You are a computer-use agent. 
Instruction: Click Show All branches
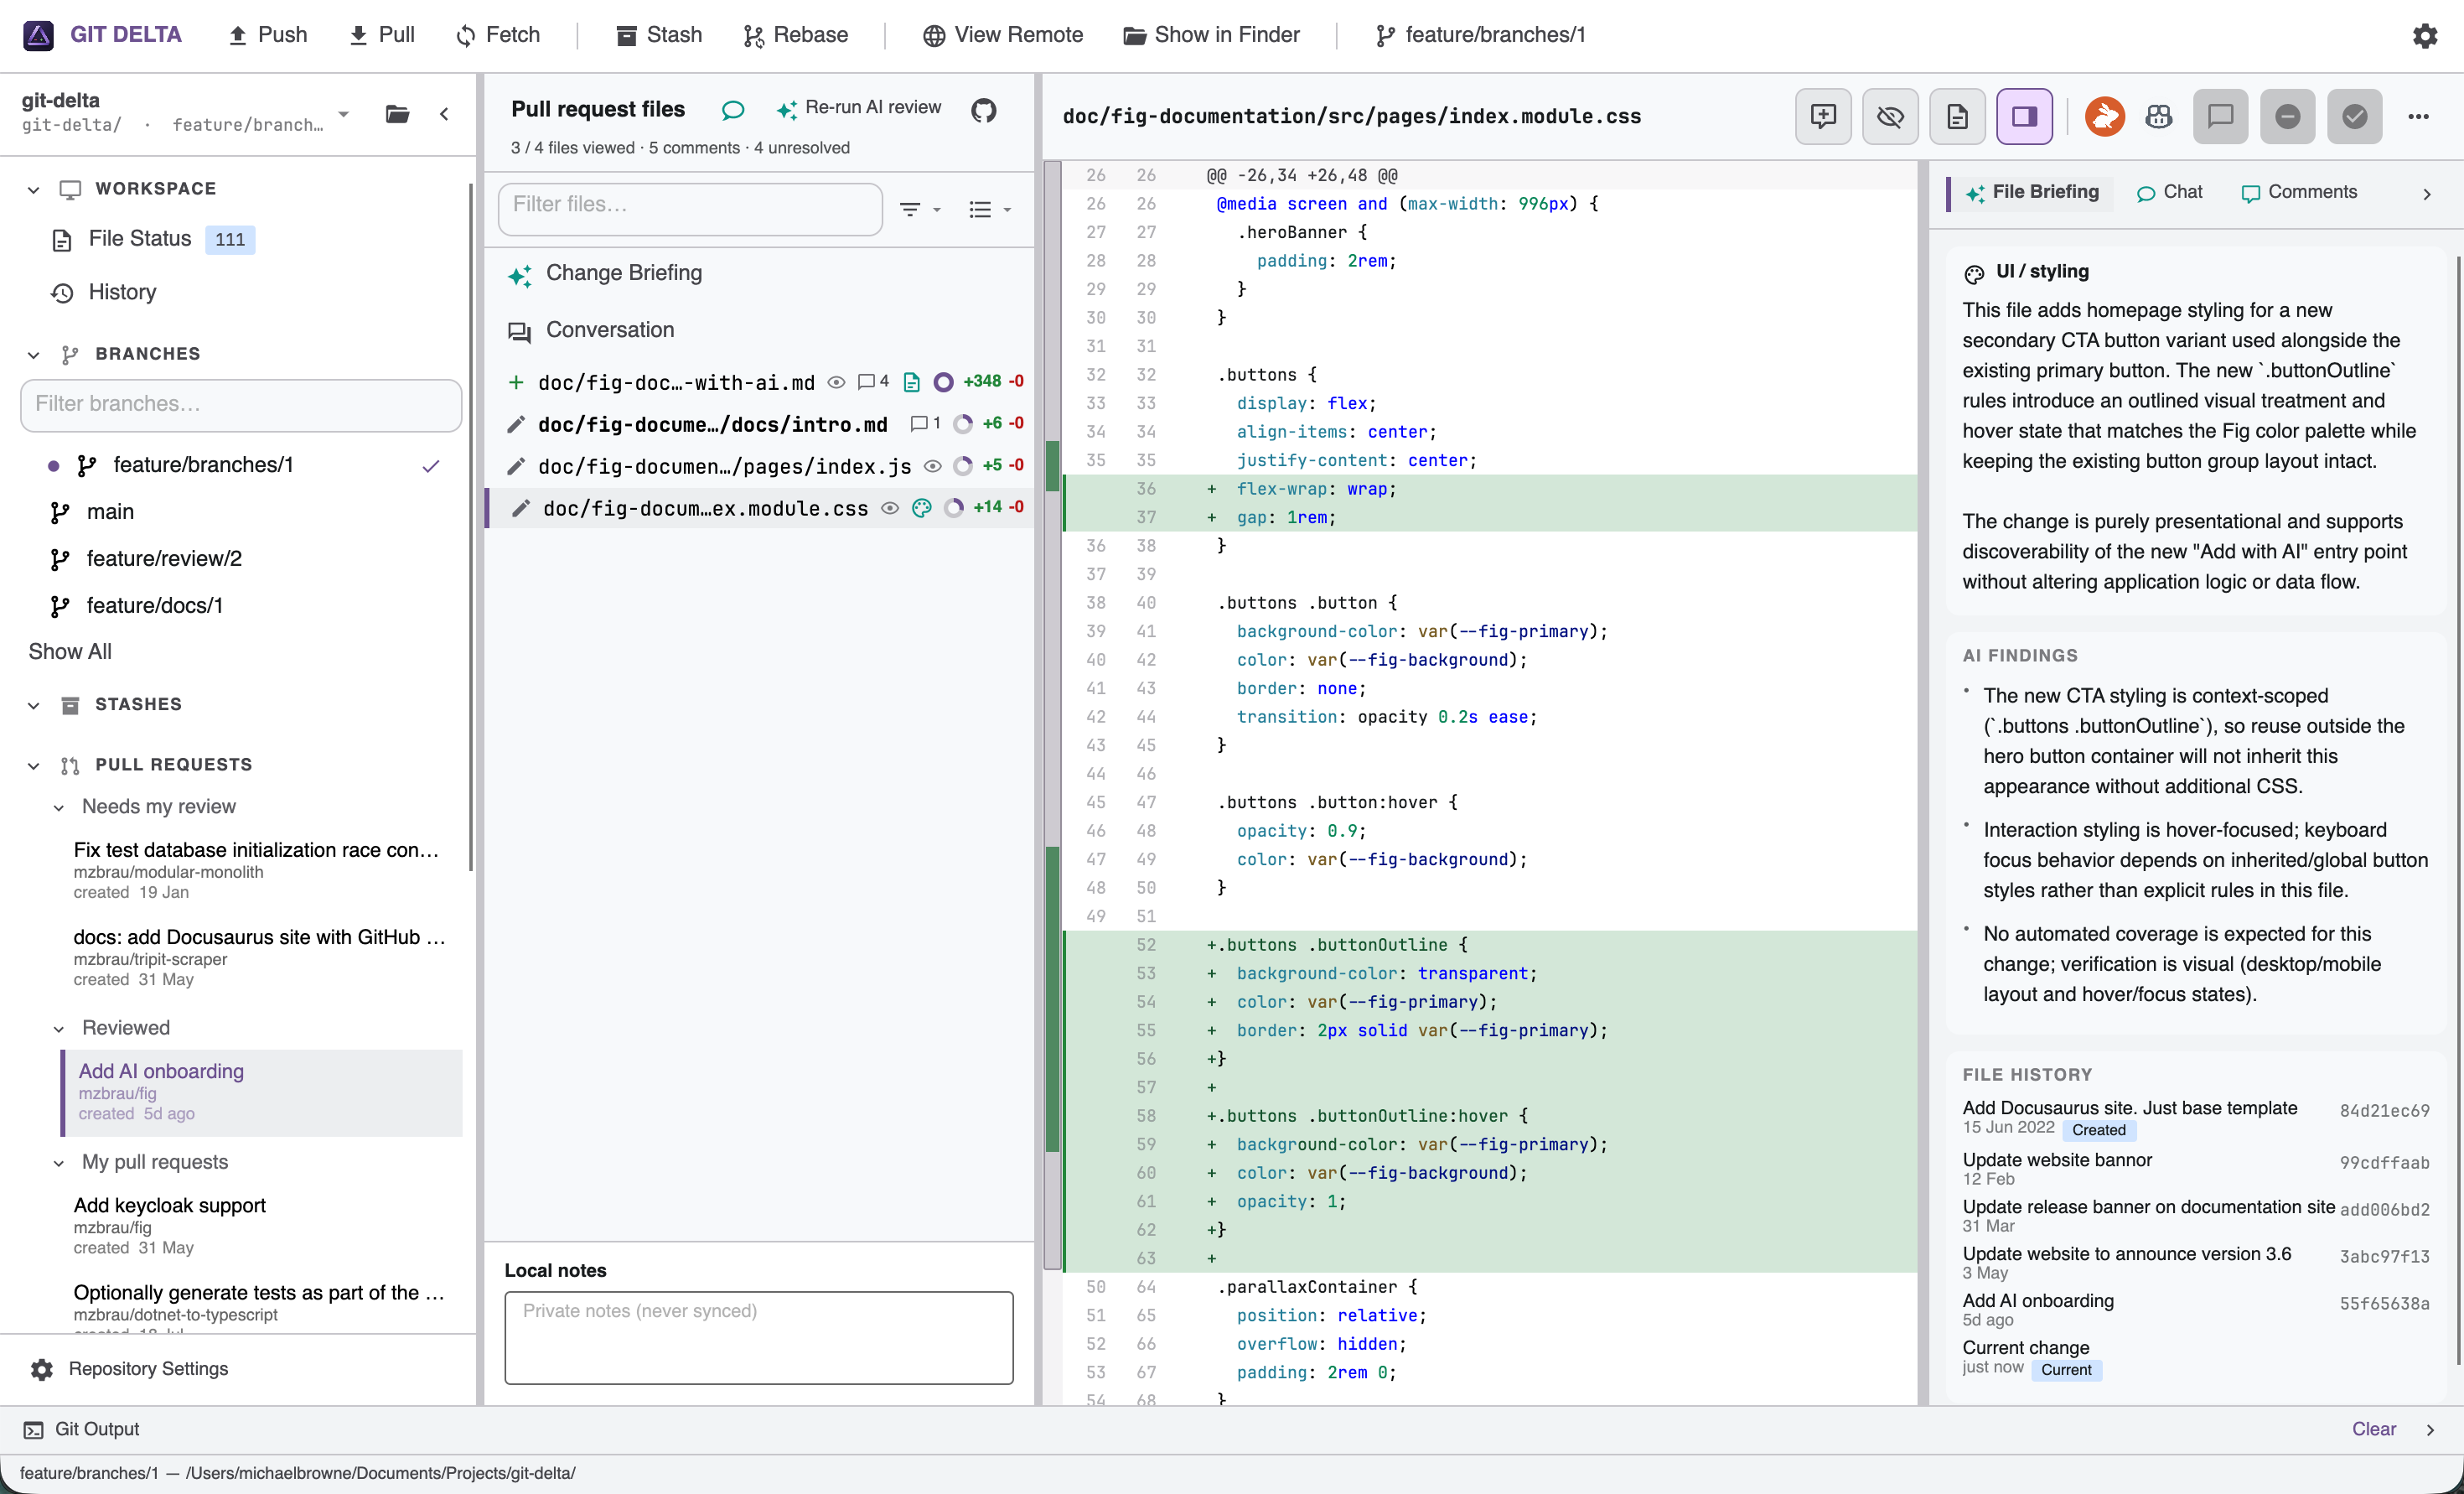click(70, 651)
